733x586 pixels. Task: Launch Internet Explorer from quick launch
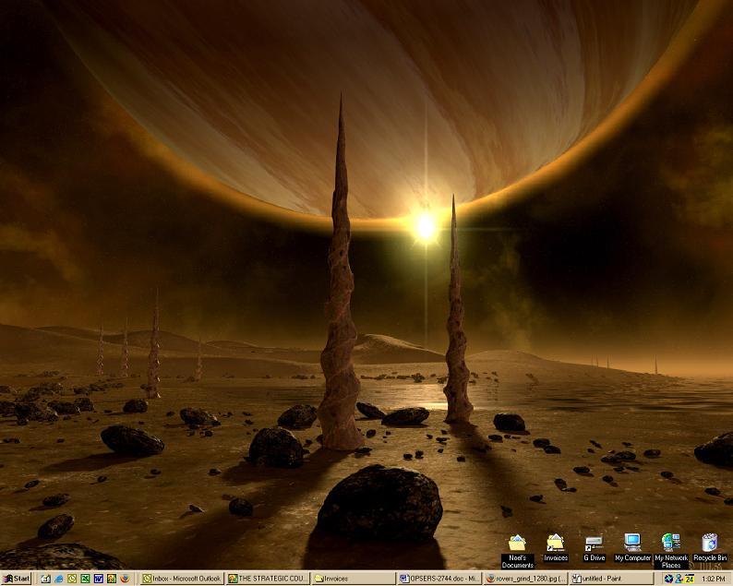click(x=59, y=579)
